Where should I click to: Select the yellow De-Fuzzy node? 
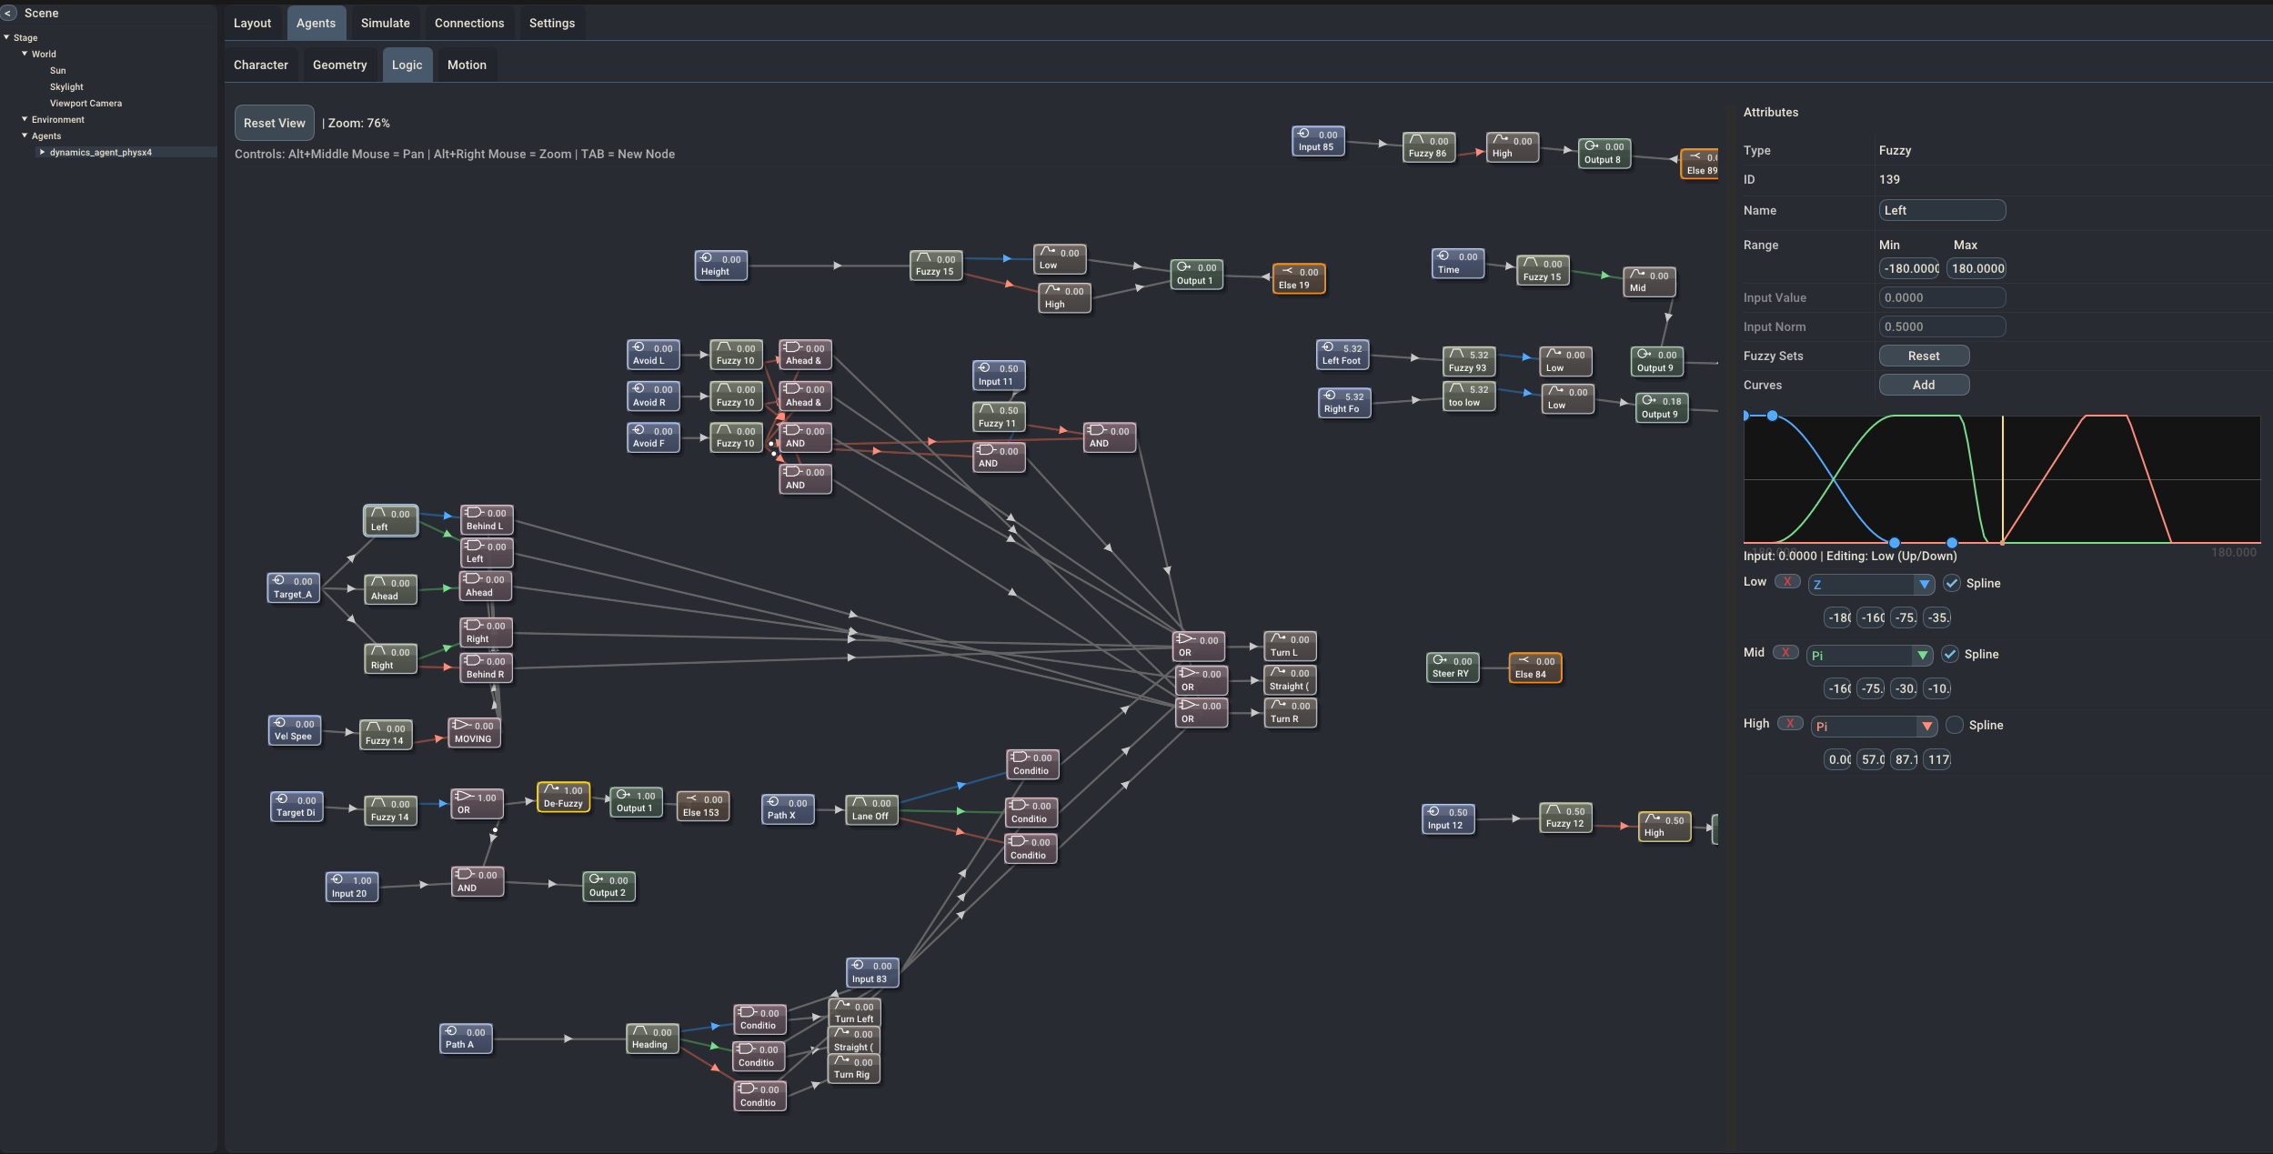pyautogui.click(x=563, y=798)
